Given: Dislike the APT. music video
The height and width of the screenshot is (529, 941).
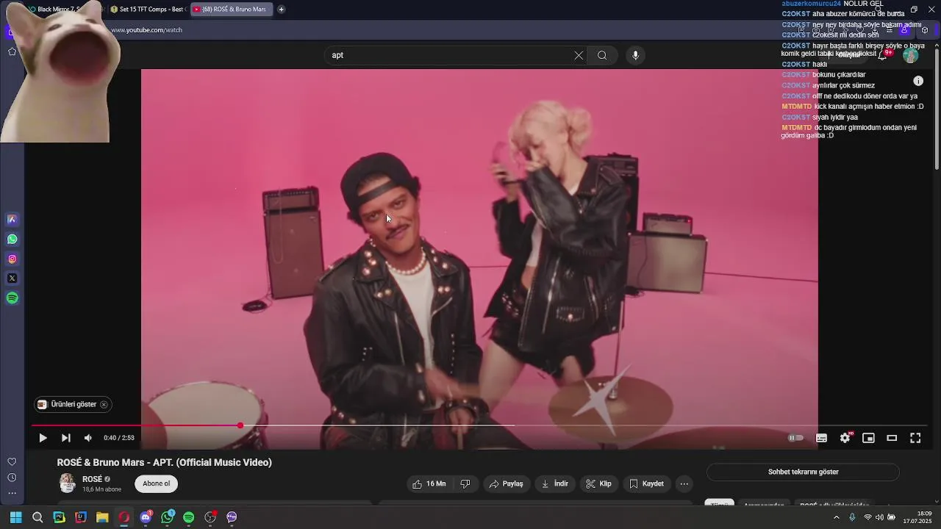Looking at the screenshot, I should point(465,483).
